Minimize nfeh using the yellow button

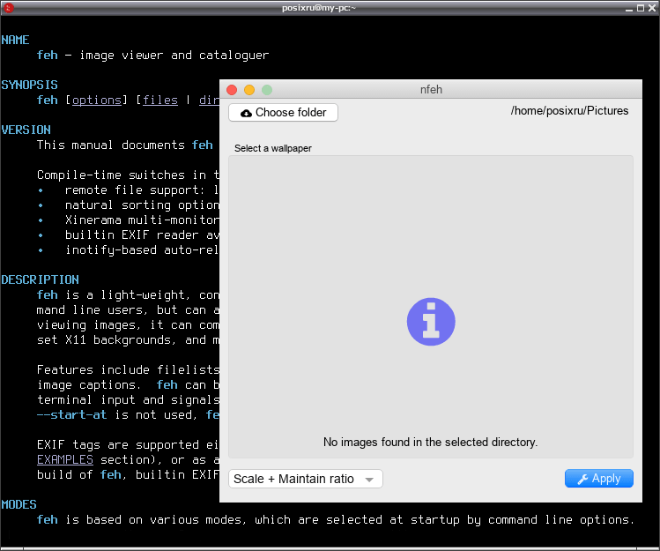pos(249,90)
